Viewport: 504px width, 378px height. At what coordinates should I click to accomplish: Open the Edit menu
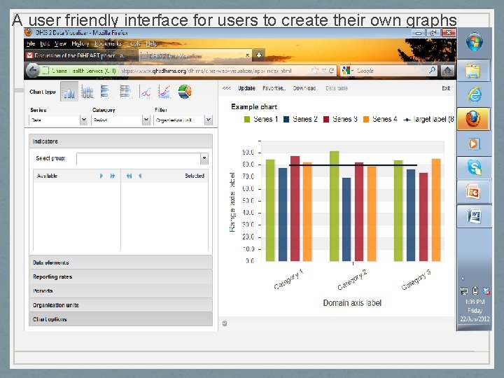point(45,43)
